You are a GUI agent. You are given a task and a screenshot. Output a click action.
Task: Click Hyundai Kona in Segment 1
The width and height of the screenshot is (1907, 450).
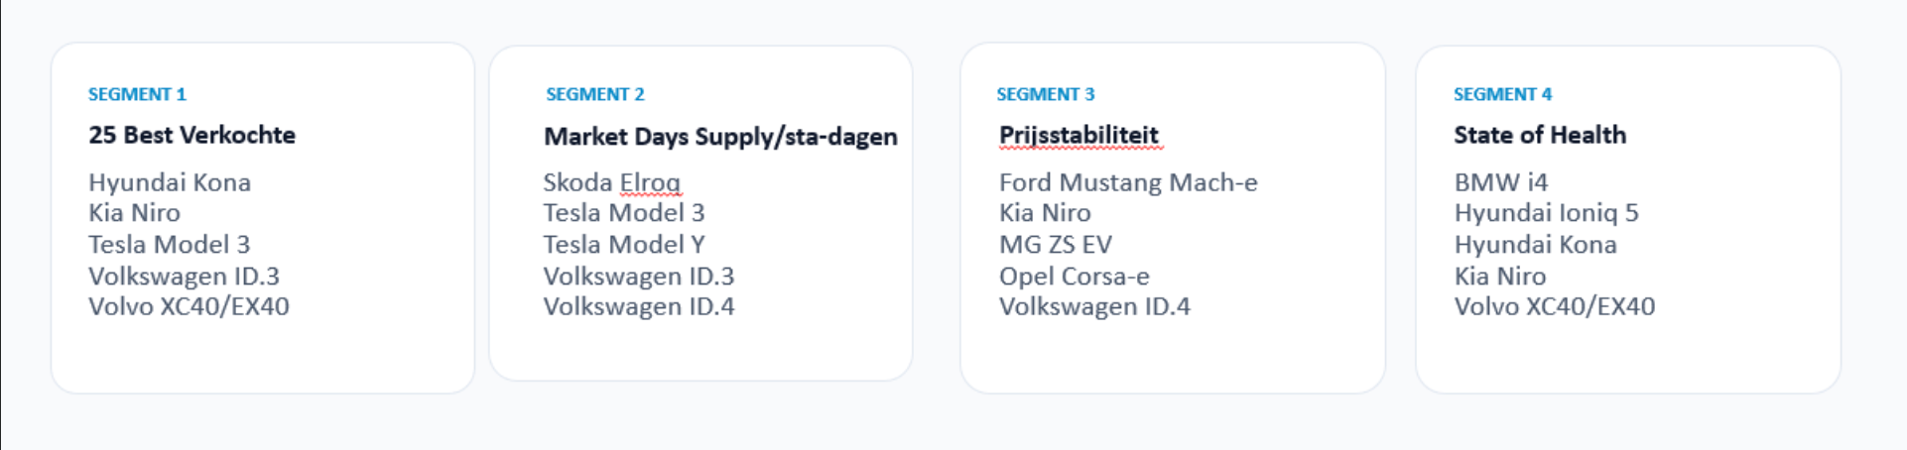pyautogui.click(x=170, y=182)
